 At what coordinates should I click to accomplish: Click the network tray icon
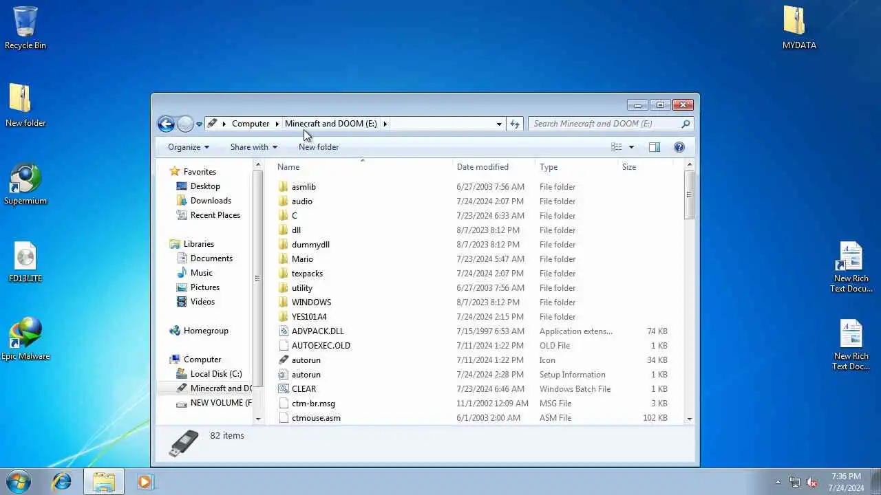(795, 482)
